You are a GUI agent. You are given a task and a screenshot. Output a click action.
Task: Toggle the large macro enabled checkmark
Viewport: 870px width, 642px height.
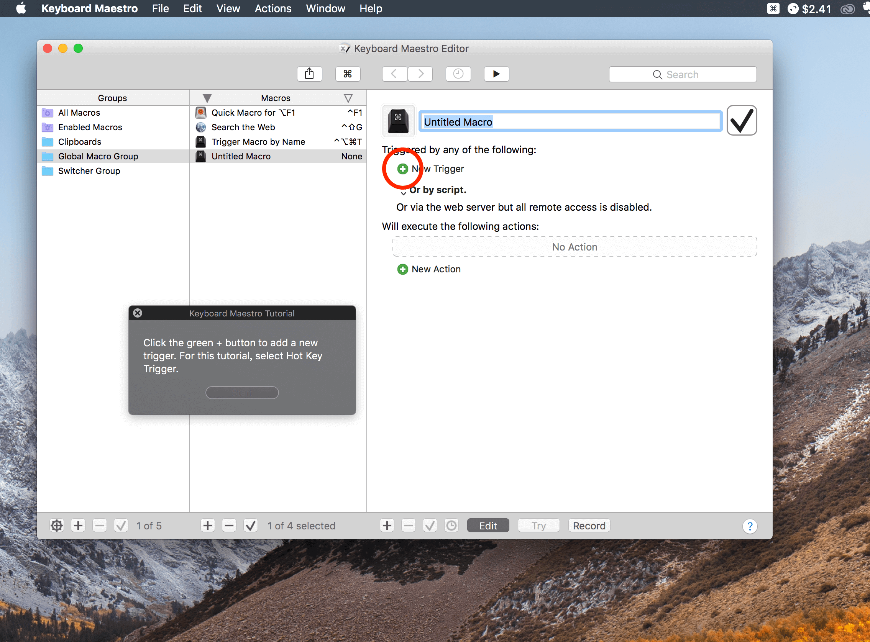coord(742,121)
